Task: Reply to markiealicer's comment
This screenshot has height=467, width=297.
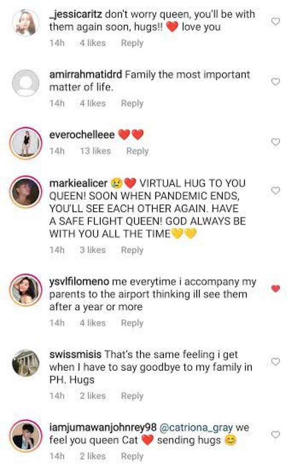Action: coord(132,250)
